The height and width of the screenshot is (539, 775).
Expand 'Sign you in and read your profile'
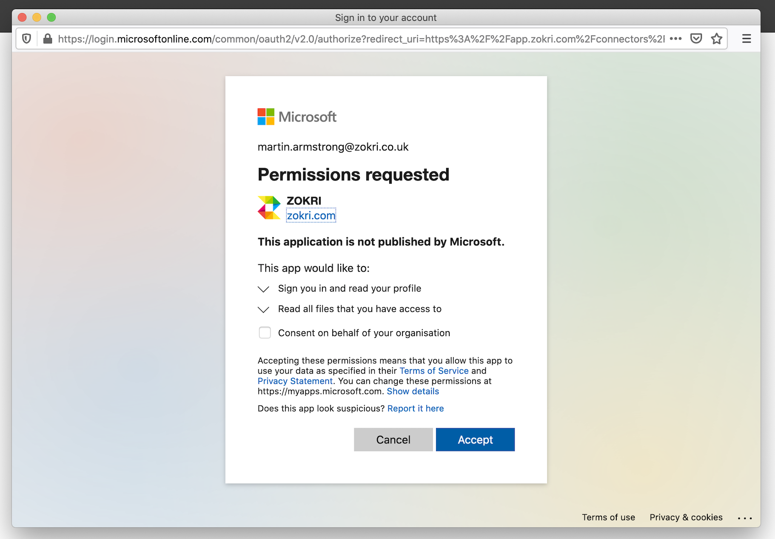pos(264,289)
